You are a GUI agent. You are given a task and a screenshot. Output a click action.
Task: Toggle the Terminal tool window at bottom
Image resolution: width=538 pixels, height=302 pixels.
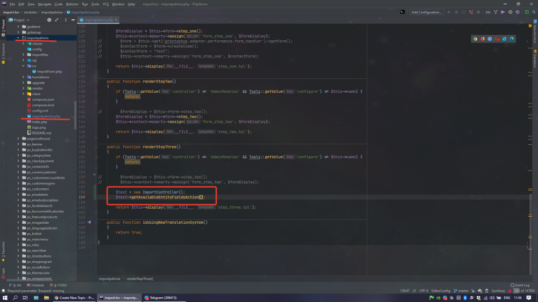click(x=36, y=285)
